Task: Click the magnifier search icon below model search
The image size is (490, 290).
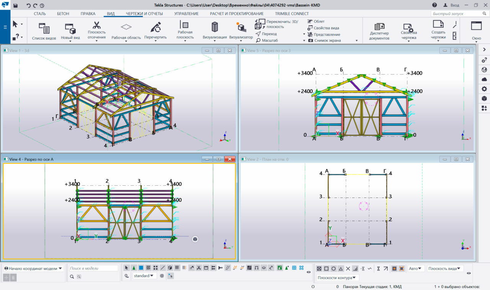Action: (x=72, y=277)
